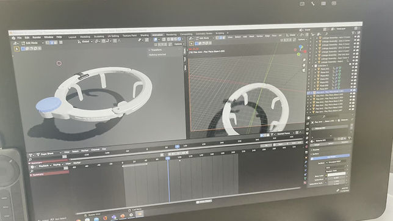Expand the Options dropdown in left viewport
393x221 pixels.
coord(179,44)
